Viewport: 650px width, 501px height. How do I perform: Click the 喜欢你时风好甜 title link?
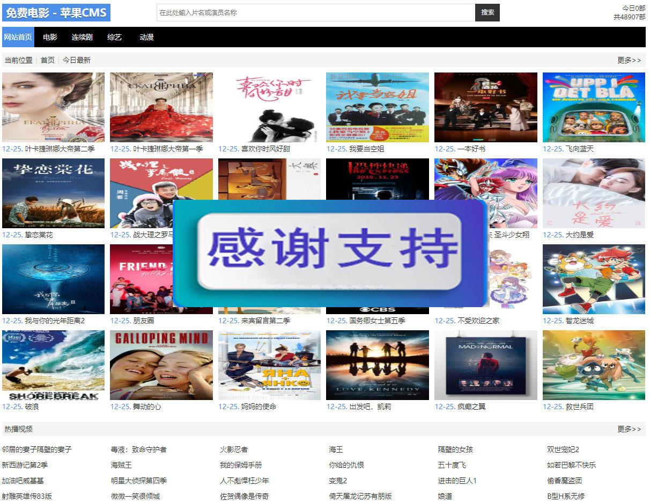(265, 149)
